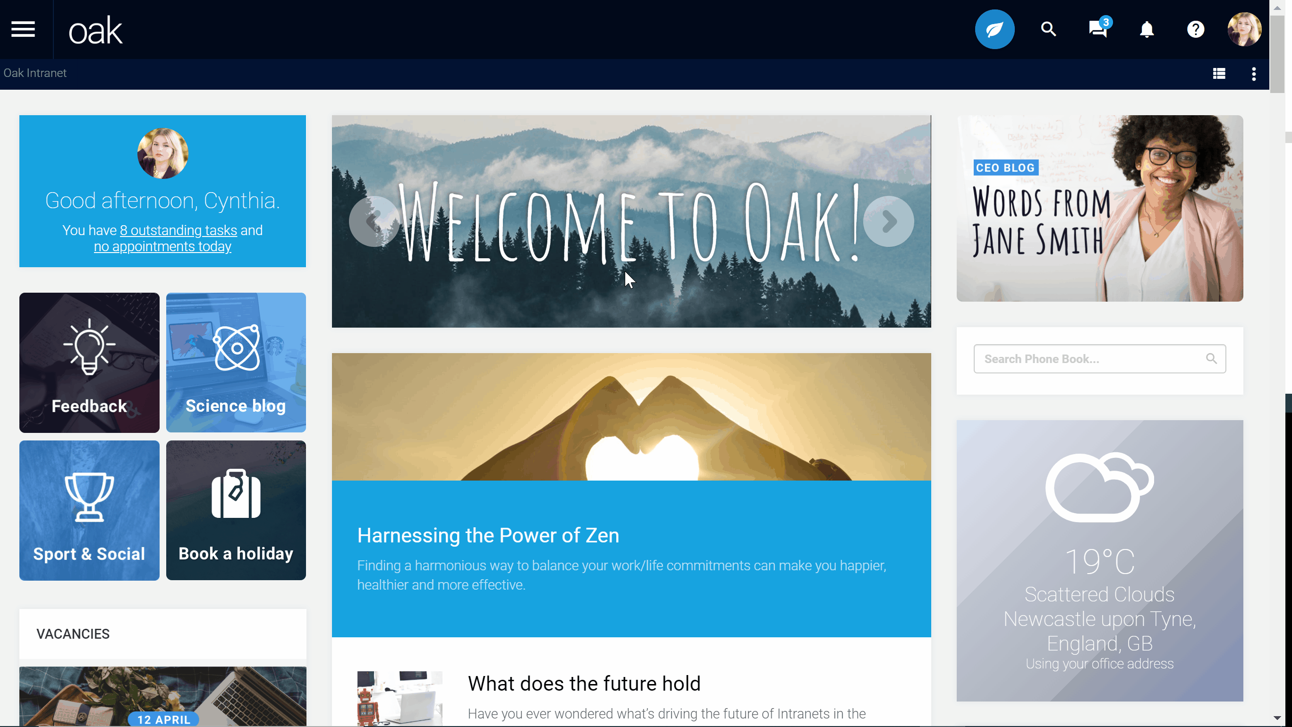
Task: Go to previous carousel slide
Action: (x=374, y=221)
